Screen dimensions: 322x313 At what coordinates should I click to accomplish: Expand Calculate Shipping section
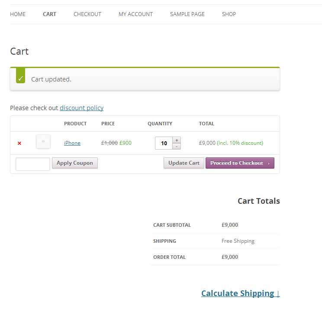click(x=241, y=293)
